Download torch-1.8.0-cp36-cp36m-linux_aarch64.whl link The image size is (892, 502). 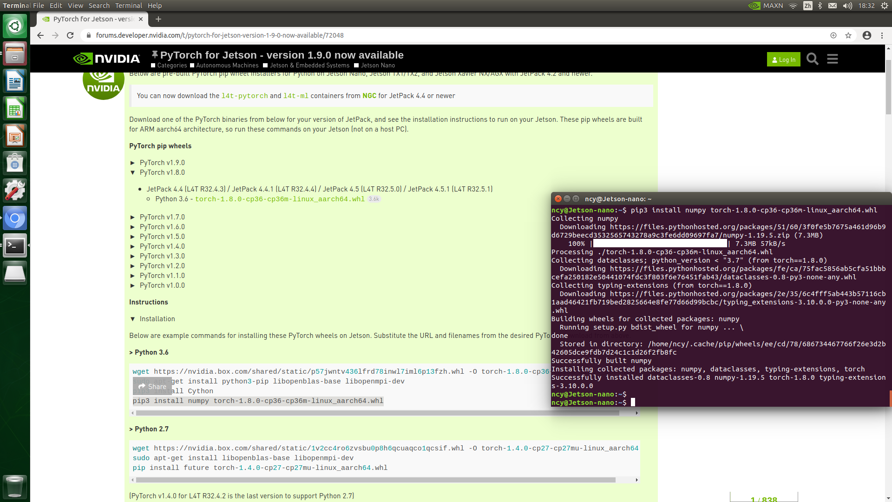coord(280,199)
